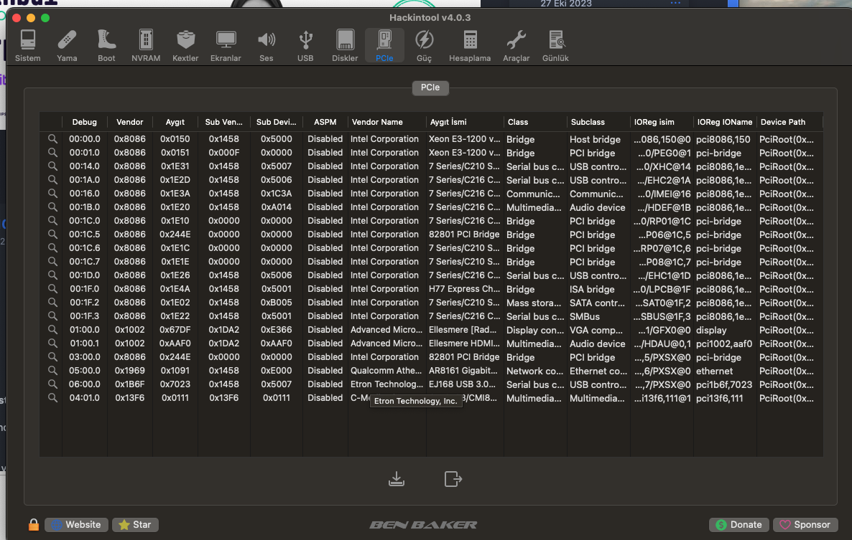
Task: Click the lock icon at bottom left
Action: [x=34, y=525]
